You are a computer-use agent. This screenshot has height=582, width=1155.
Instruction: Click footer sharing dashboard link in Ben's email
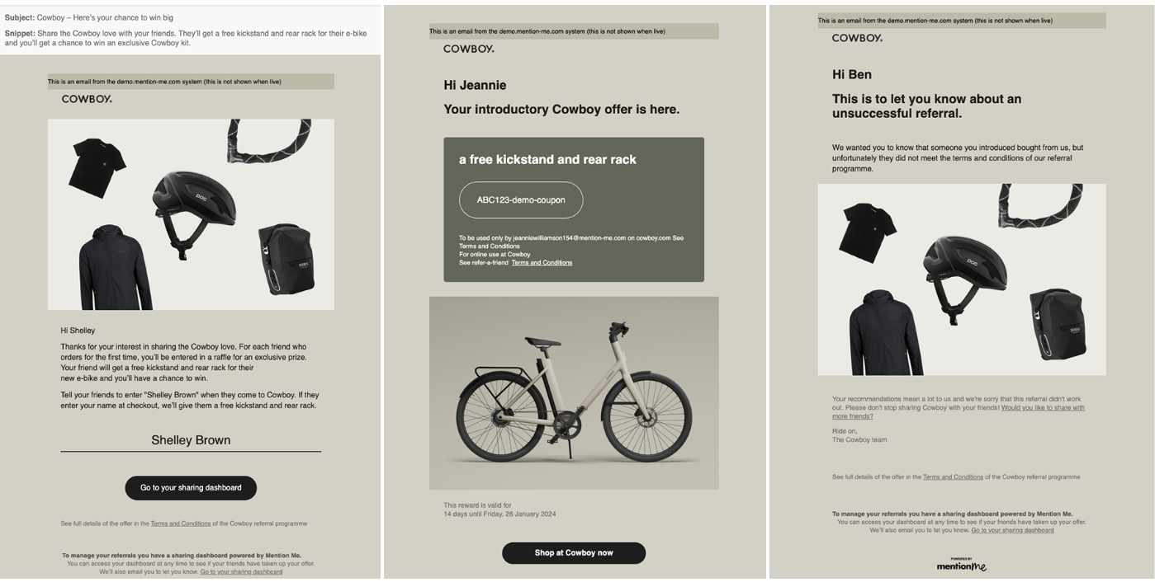[1012, 530]
